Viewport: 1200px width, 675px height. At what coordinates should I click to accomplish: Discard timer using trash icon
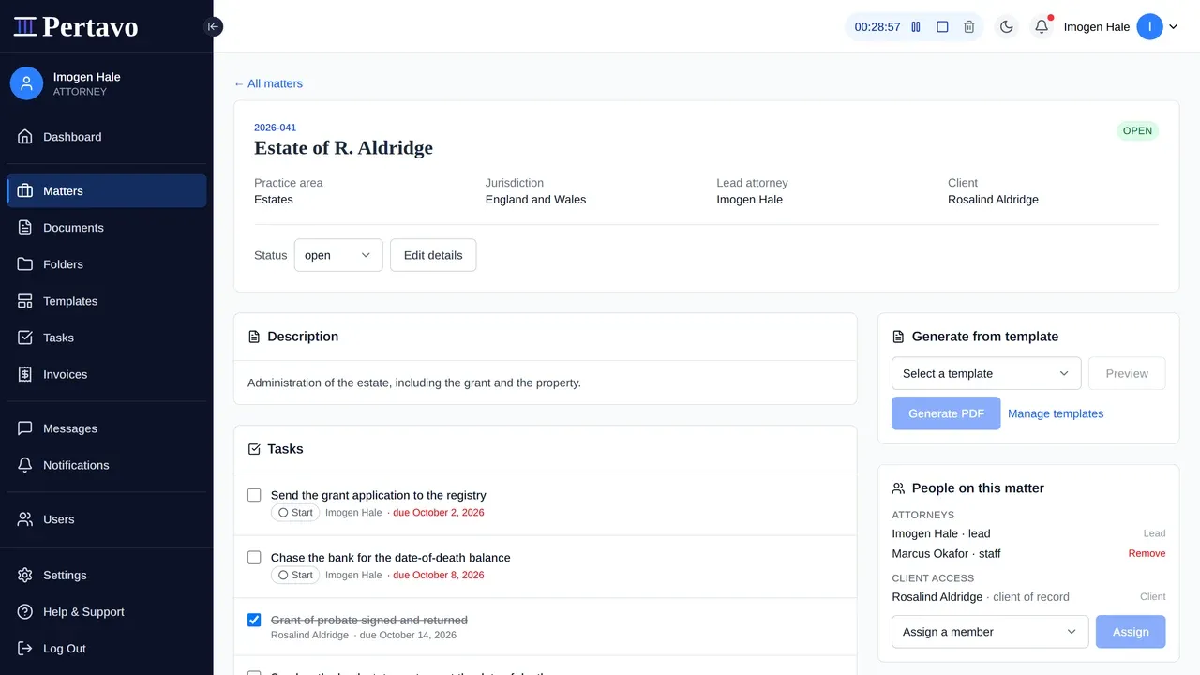coord(969,27)
